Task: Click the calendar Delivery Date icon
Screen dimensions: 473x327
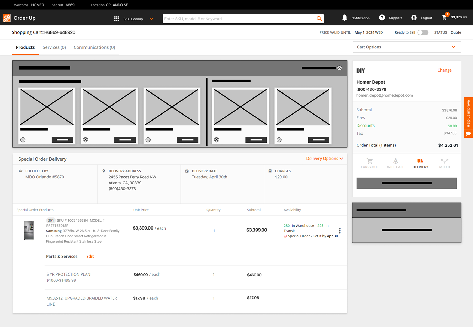Action: (x=187, y=171)
